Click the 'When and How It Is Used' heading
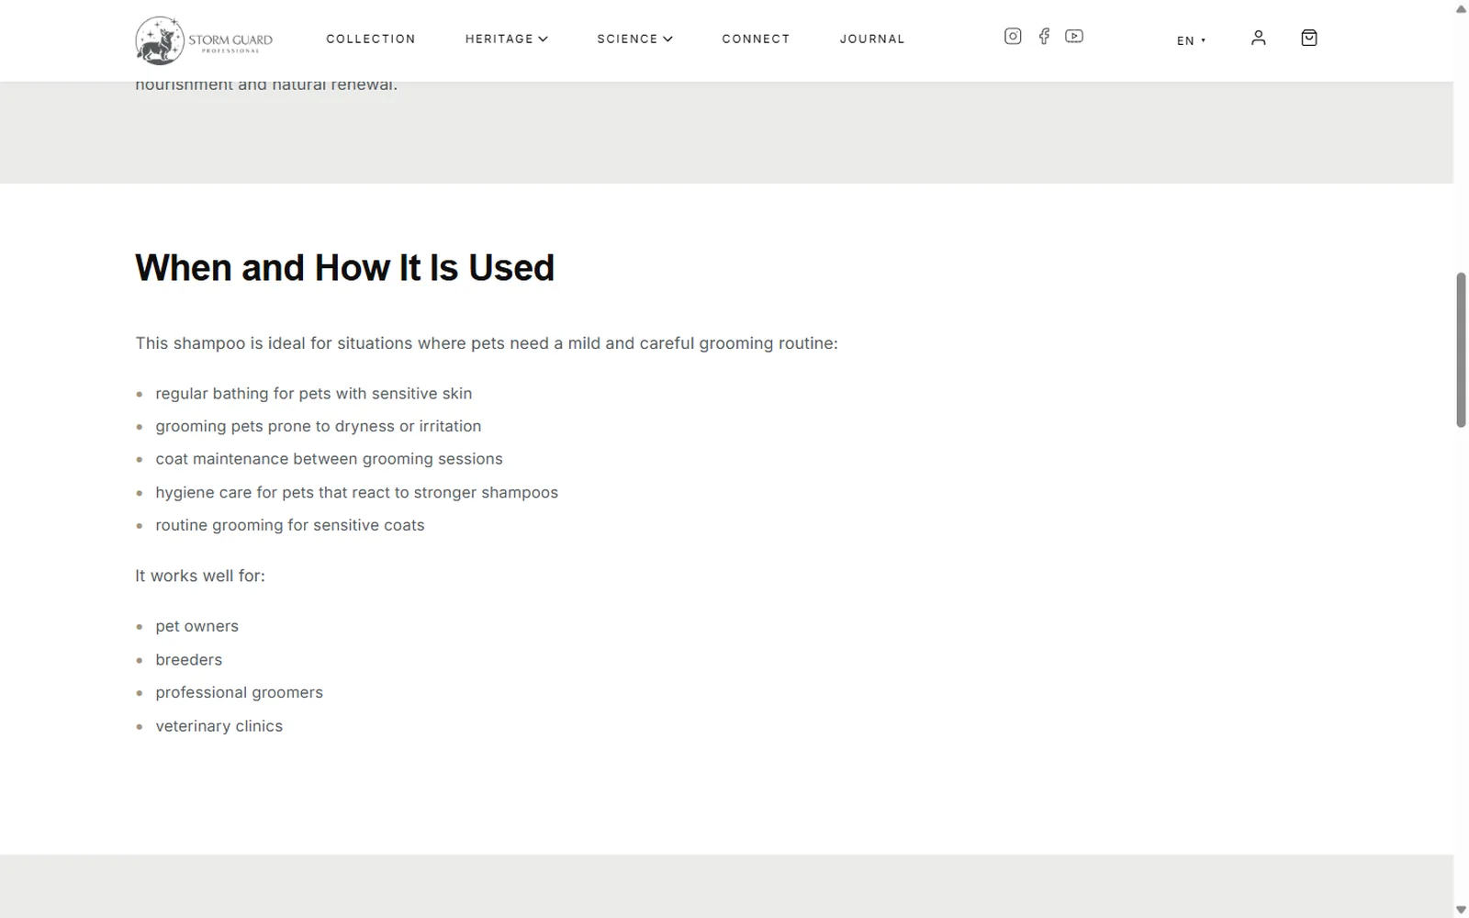The width and height of the screenshot is (1469, 918). [344, 268]
